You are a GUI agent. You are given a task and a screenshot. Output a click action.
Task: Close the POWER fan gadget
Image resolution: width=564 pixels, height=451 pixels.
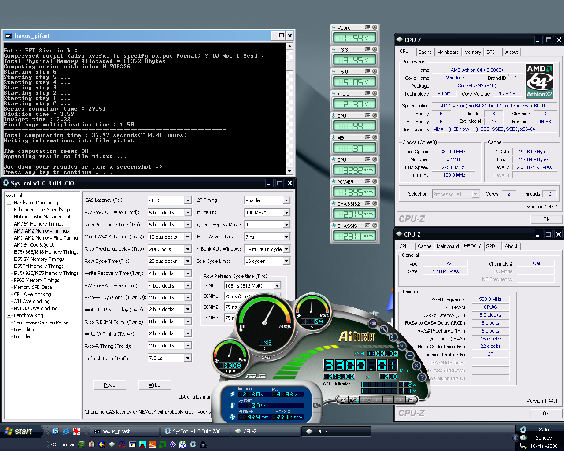coord(375,181)
